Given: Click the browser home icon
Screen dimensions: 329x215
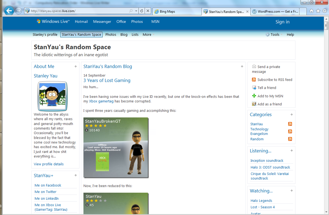Looking at the screenshot, I should tap(311, 11).
